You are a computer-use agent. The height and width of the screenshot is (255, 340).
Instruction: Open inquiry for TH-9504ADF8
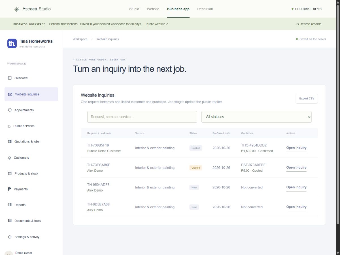[296, 187]
